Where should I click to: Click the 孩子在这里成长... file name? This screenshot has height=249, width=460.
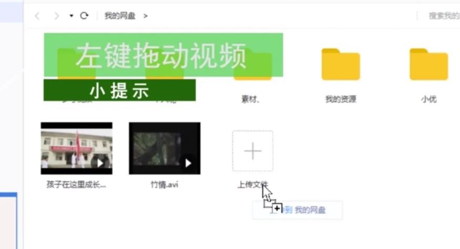(x=76, y=185)
